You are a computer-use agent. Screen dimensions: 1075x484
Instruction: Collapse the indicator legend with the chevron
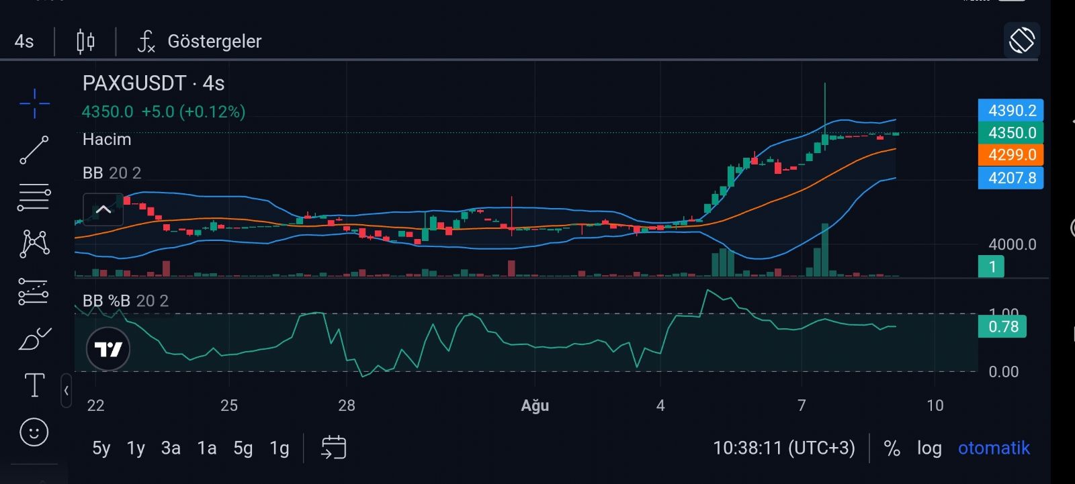pos(103,209)
